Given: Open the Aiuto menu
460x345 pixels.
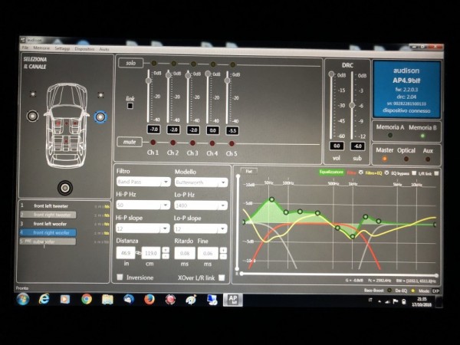Looking at the screenshot, I should [x=103, y=49].
